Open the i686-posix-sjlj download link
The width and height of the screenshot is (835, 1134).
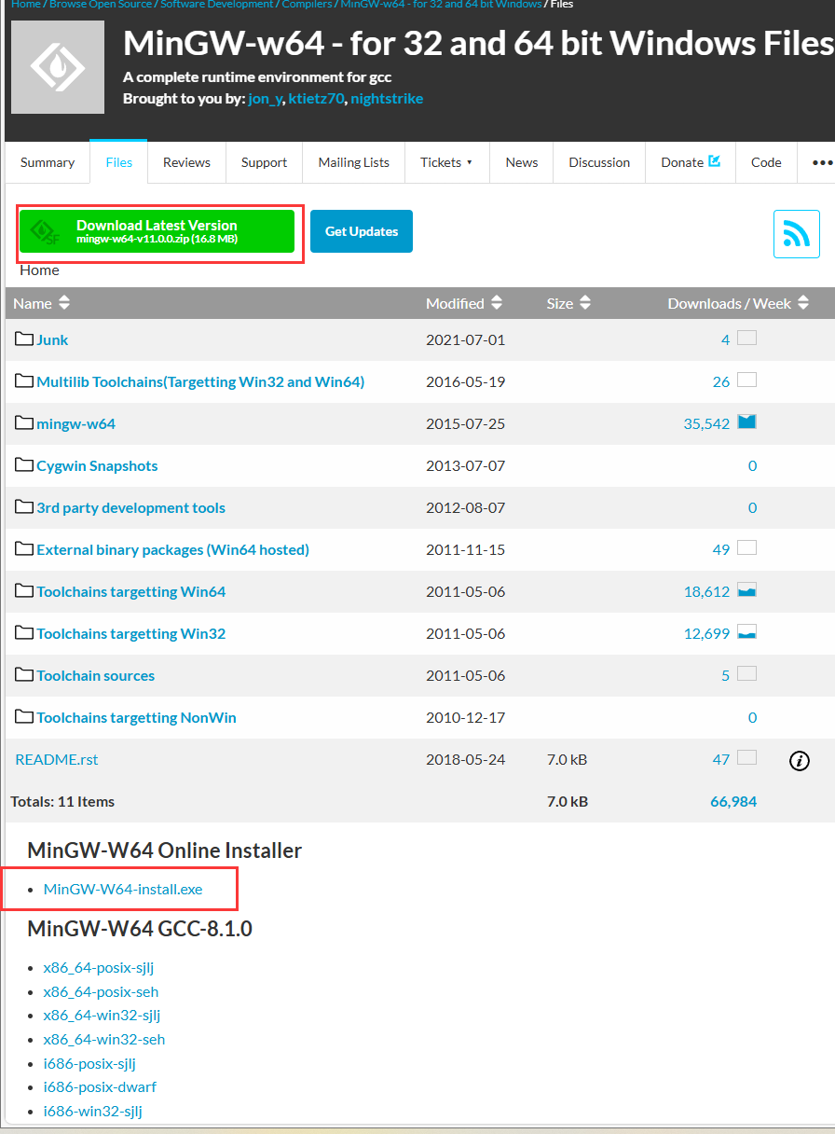pyautogui.click(x=89, y=1063)
